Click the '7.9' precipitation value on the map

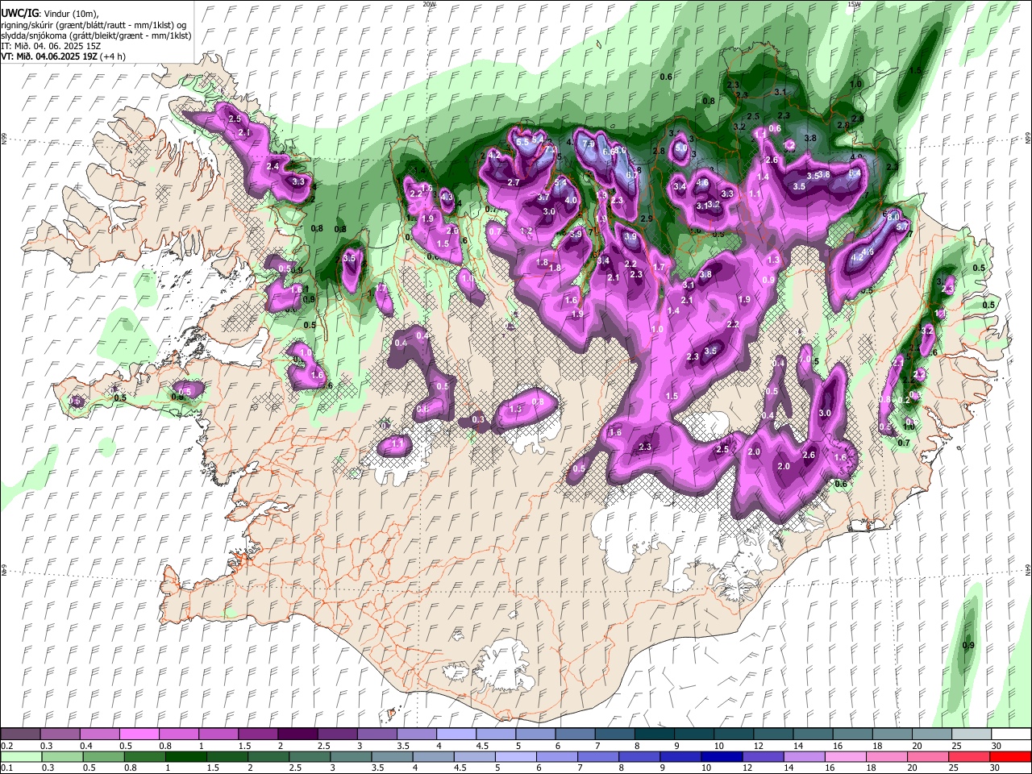pos(588,144)
